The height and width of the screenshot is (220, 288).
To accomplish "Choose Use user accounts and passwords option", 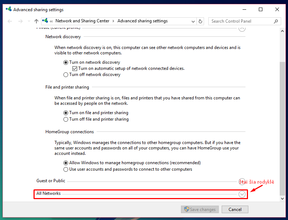I will pos(128,169).
